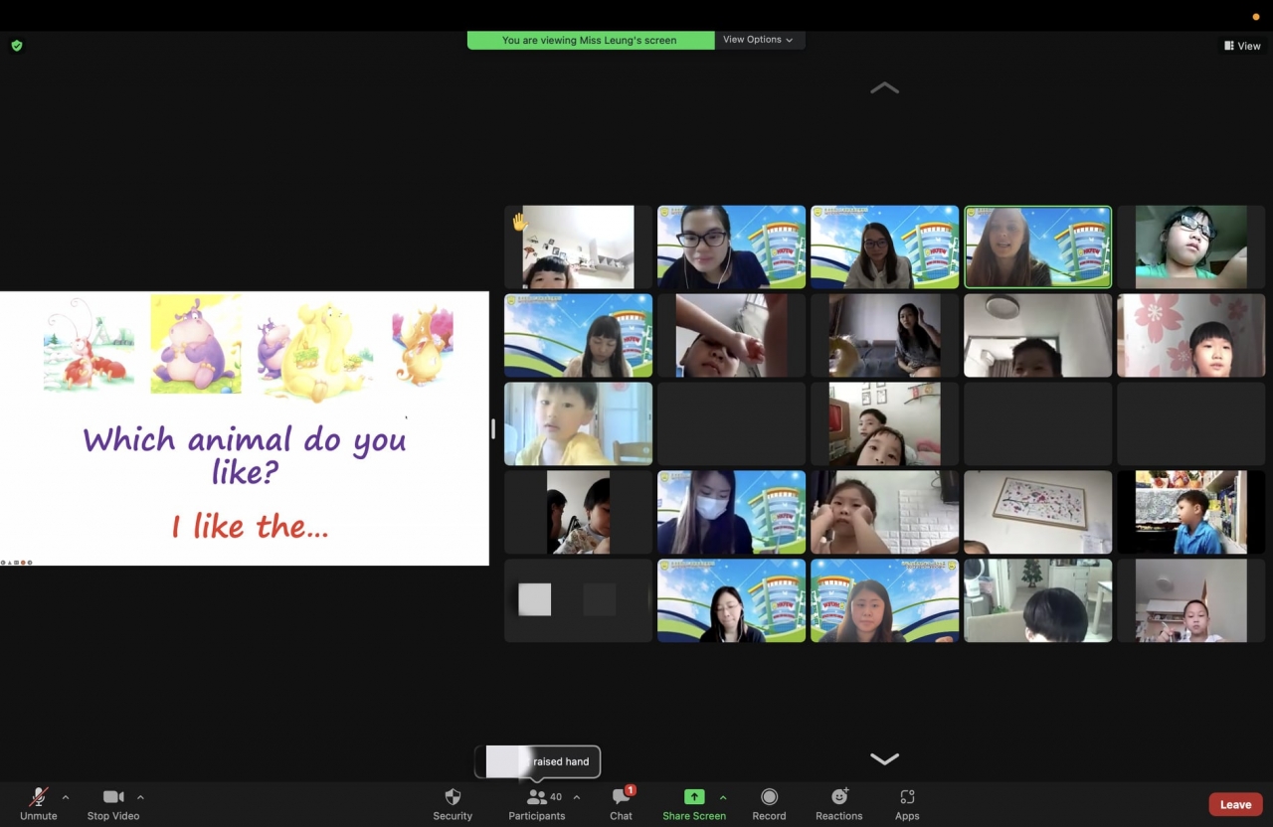
Task: Click the green Share Screen icon
Action: click(694, 797)
